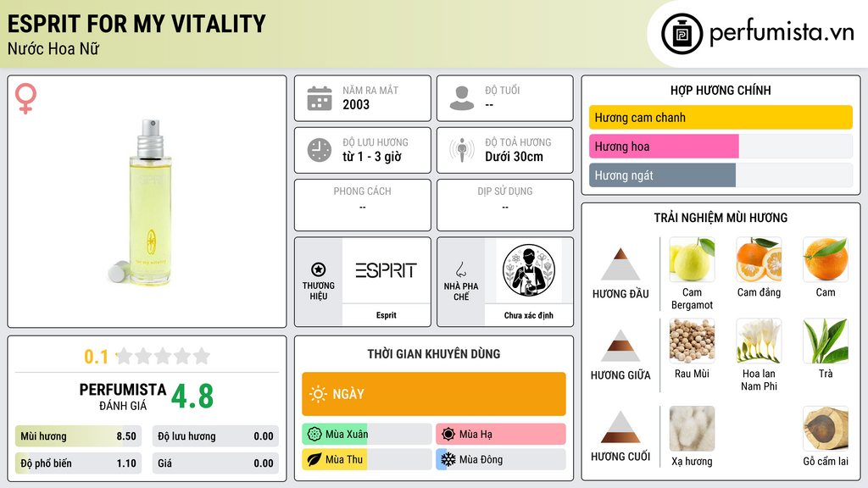This screenshot has width=868, height=488.
Task: Click the Esprit perfume bottle photo
Action: pos(145,202)
